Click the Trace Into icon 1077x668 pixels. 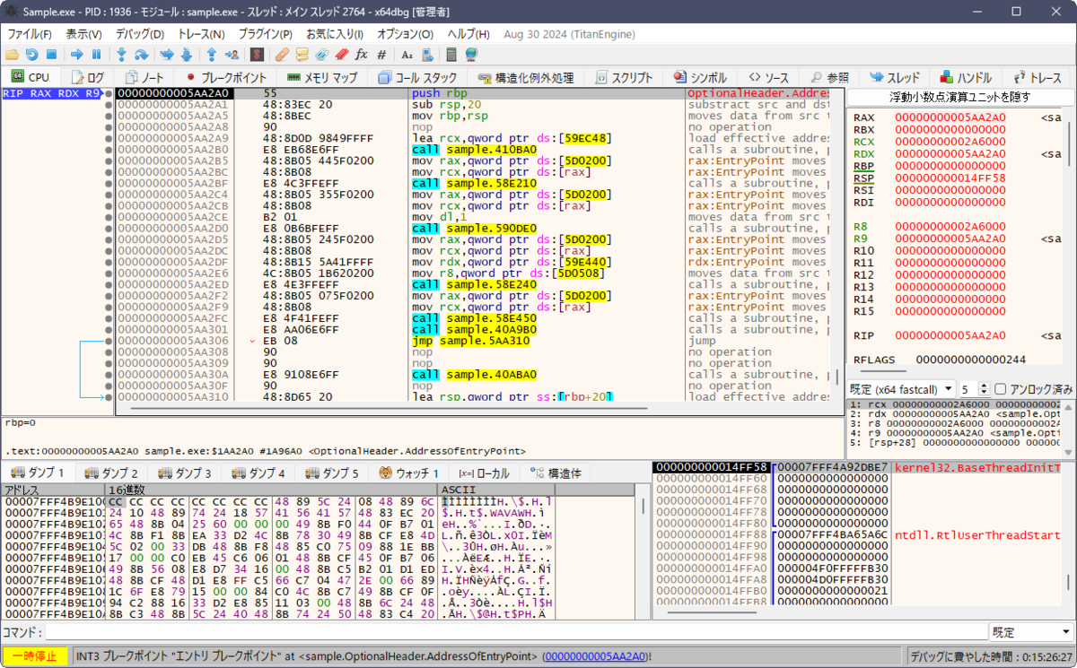click(x=167, y=55)
